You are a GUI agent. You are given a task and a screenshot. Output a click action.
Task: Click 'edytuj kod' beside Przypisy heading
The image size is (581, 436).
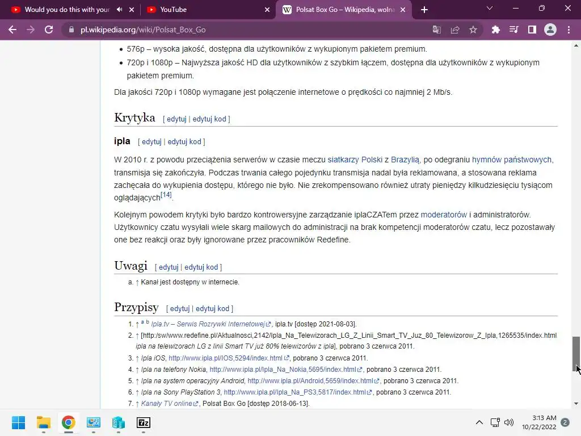click(212, 308)
